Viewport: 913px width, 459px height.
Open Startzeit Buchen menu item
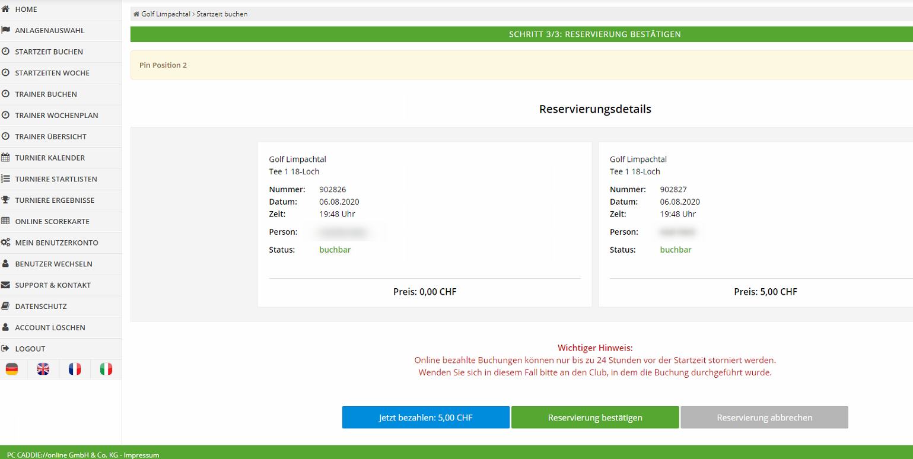coord(49,52)
